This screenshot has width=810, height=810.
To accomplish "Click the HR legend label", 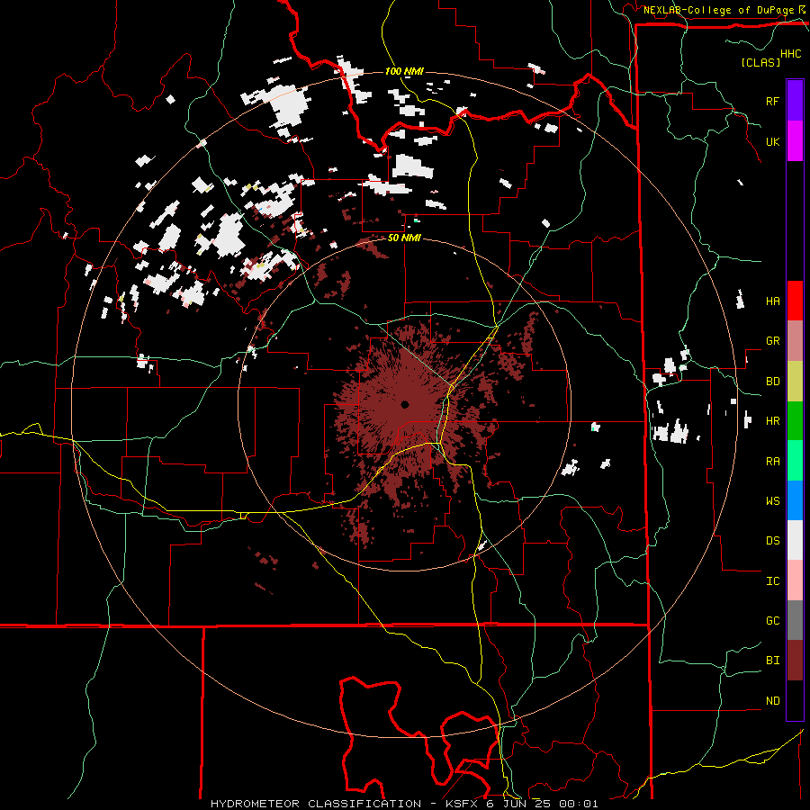I will click(x=772, y=421).
